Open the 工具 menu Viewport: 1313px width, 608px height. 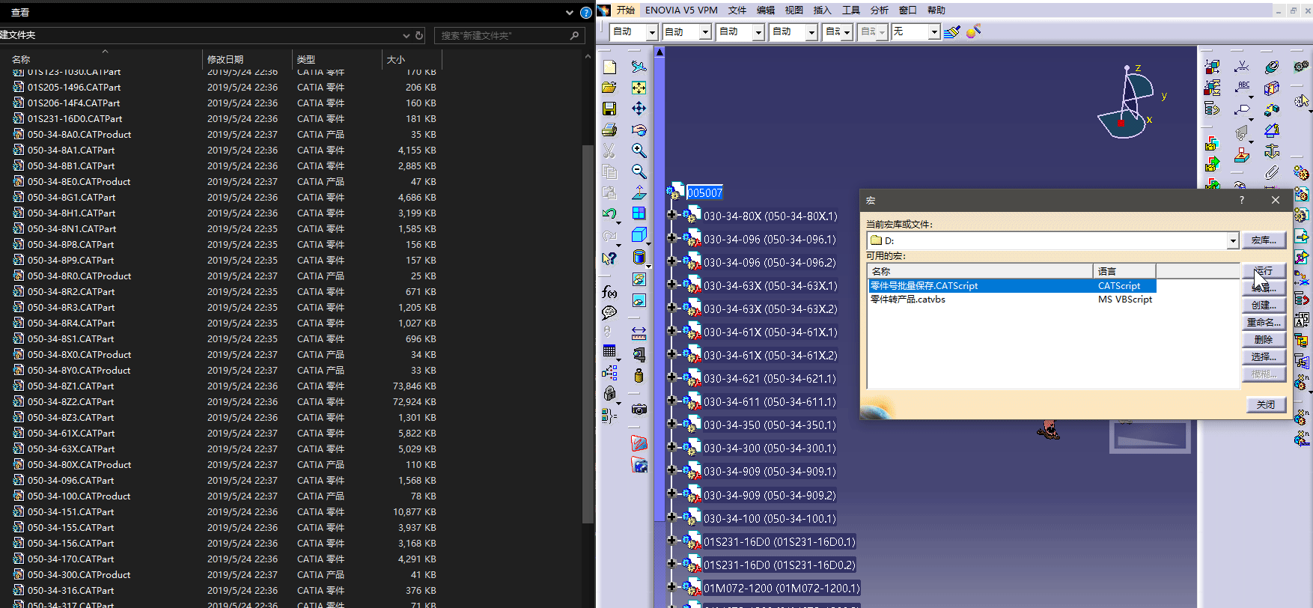coord(851,10)
